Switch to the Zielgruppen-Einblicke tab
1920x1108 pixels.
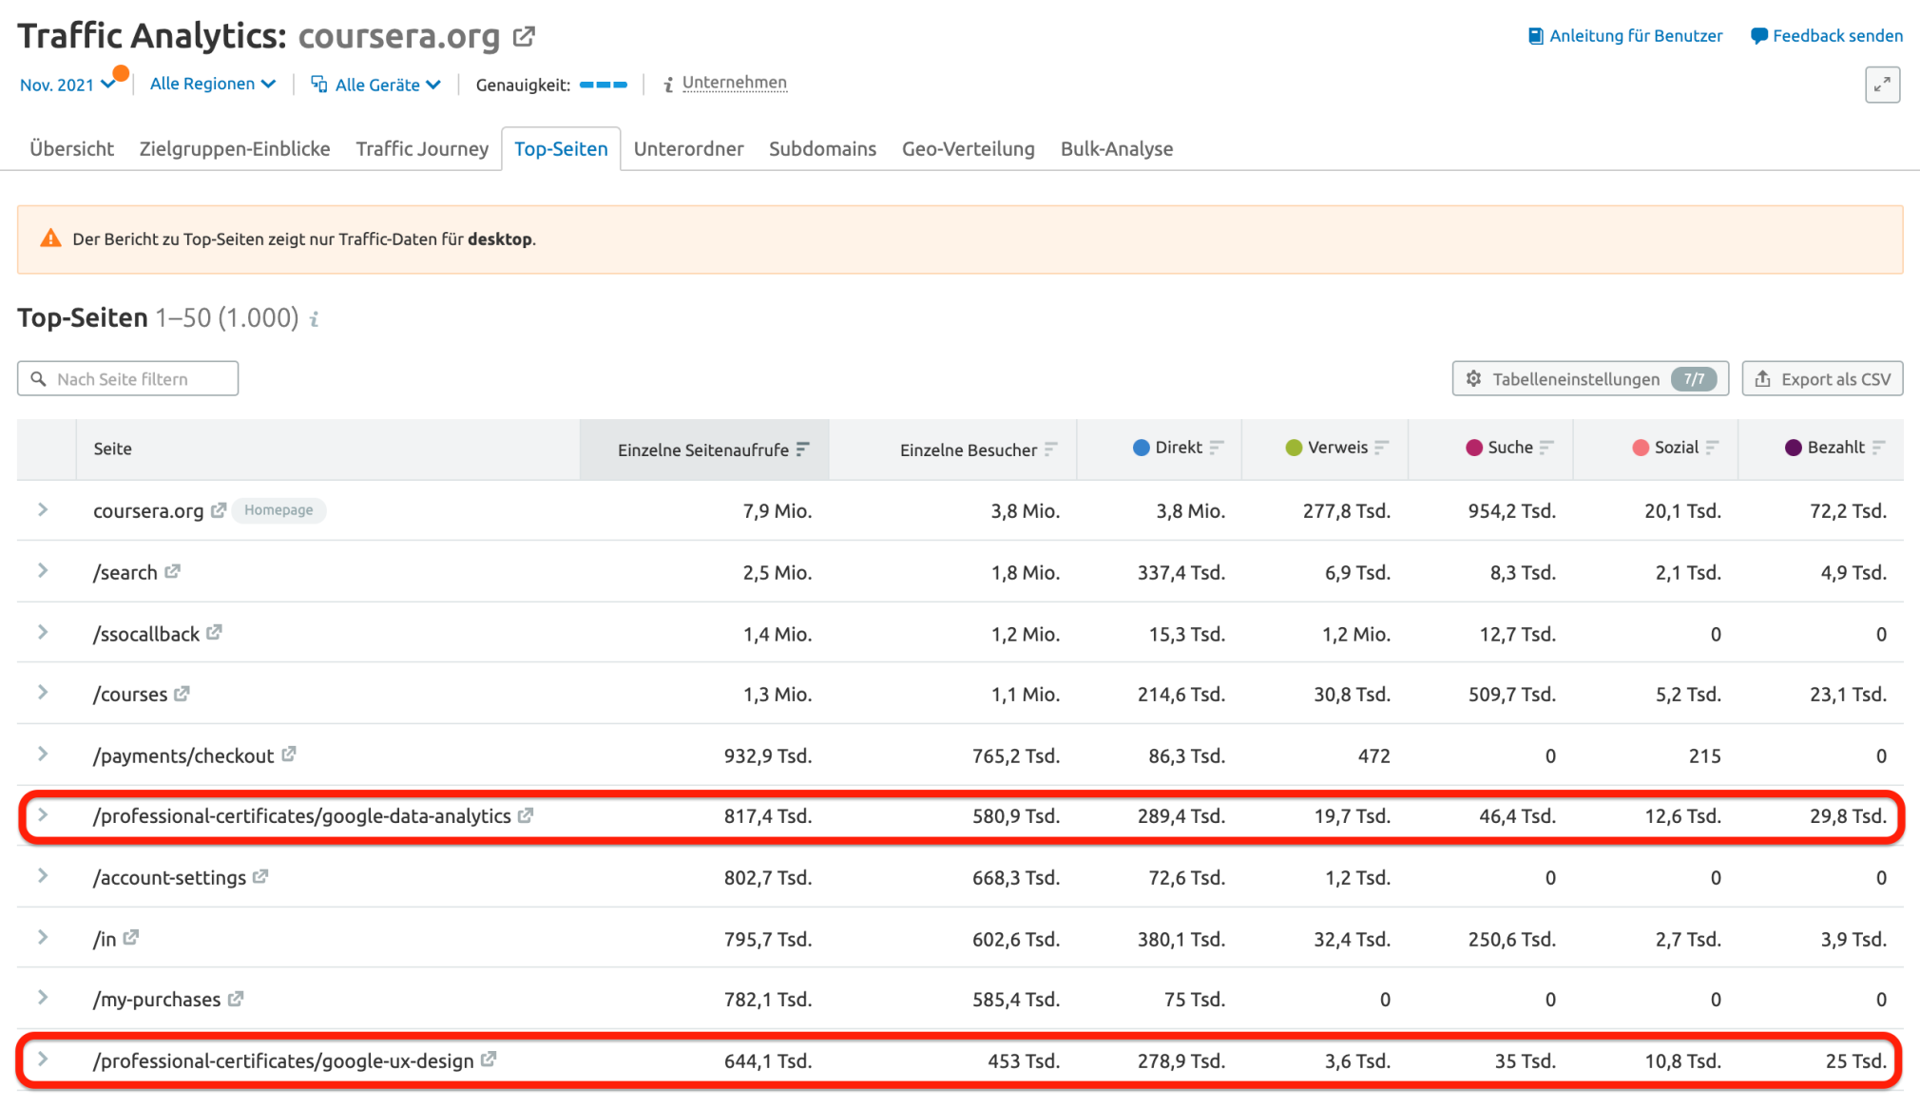tap(235, 148)
